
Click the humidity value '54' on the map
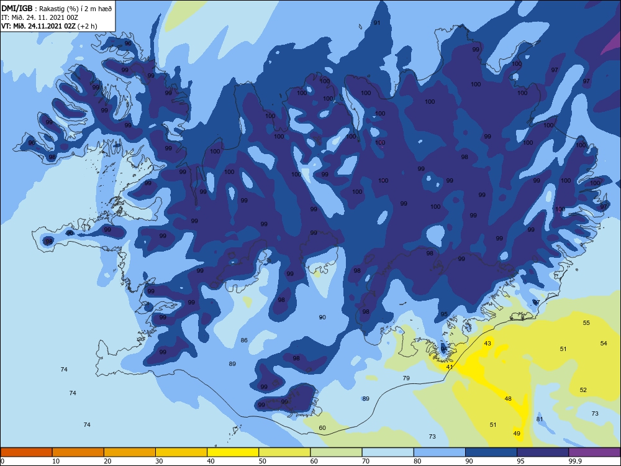[604, 343]
